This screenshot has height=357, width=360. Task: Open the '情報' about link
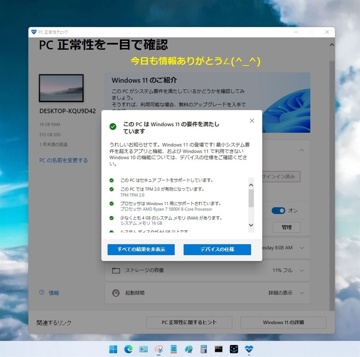pyautogui.click(x=54, y=293)
